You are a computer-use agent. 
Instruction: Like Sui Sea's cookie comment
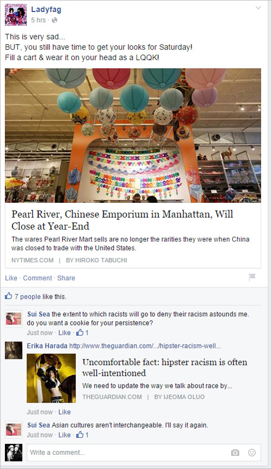tap(64, 333)
